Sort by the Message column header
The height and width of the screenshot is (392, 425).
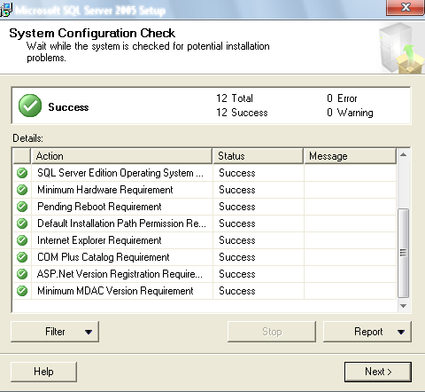pos(350,156)
